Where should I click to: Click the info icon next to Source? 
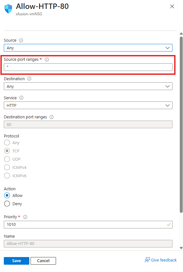pos(21,40)
